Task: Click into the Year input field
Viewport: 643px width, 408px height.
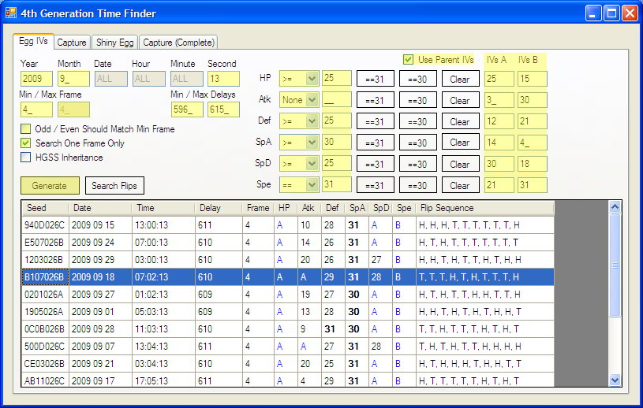Action: pyautogui.click(x=36, y=79)
